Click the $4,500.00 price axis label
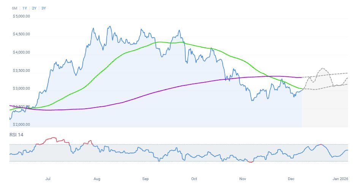 click(21, 34)
